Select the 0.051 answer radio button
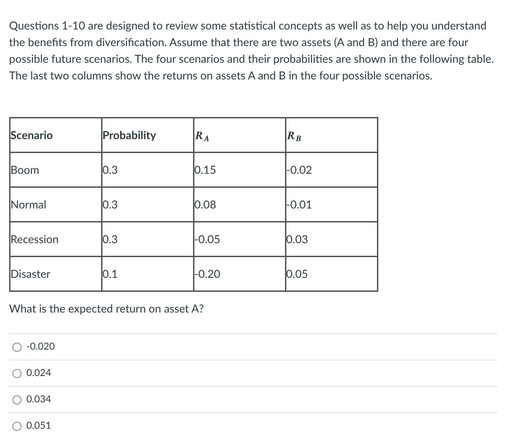The width and height of the screenshot is (508, 444). click(17, 426)
